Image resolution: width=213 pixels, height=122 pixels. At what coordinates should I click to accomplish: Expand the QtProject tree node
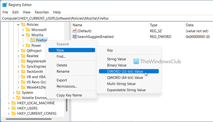18,51
